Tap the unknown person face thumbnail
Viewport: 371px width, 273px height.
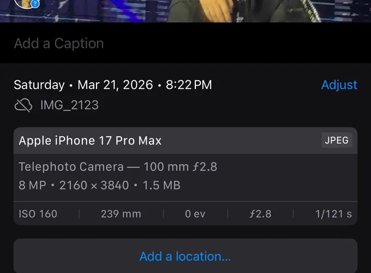[27, 3]
